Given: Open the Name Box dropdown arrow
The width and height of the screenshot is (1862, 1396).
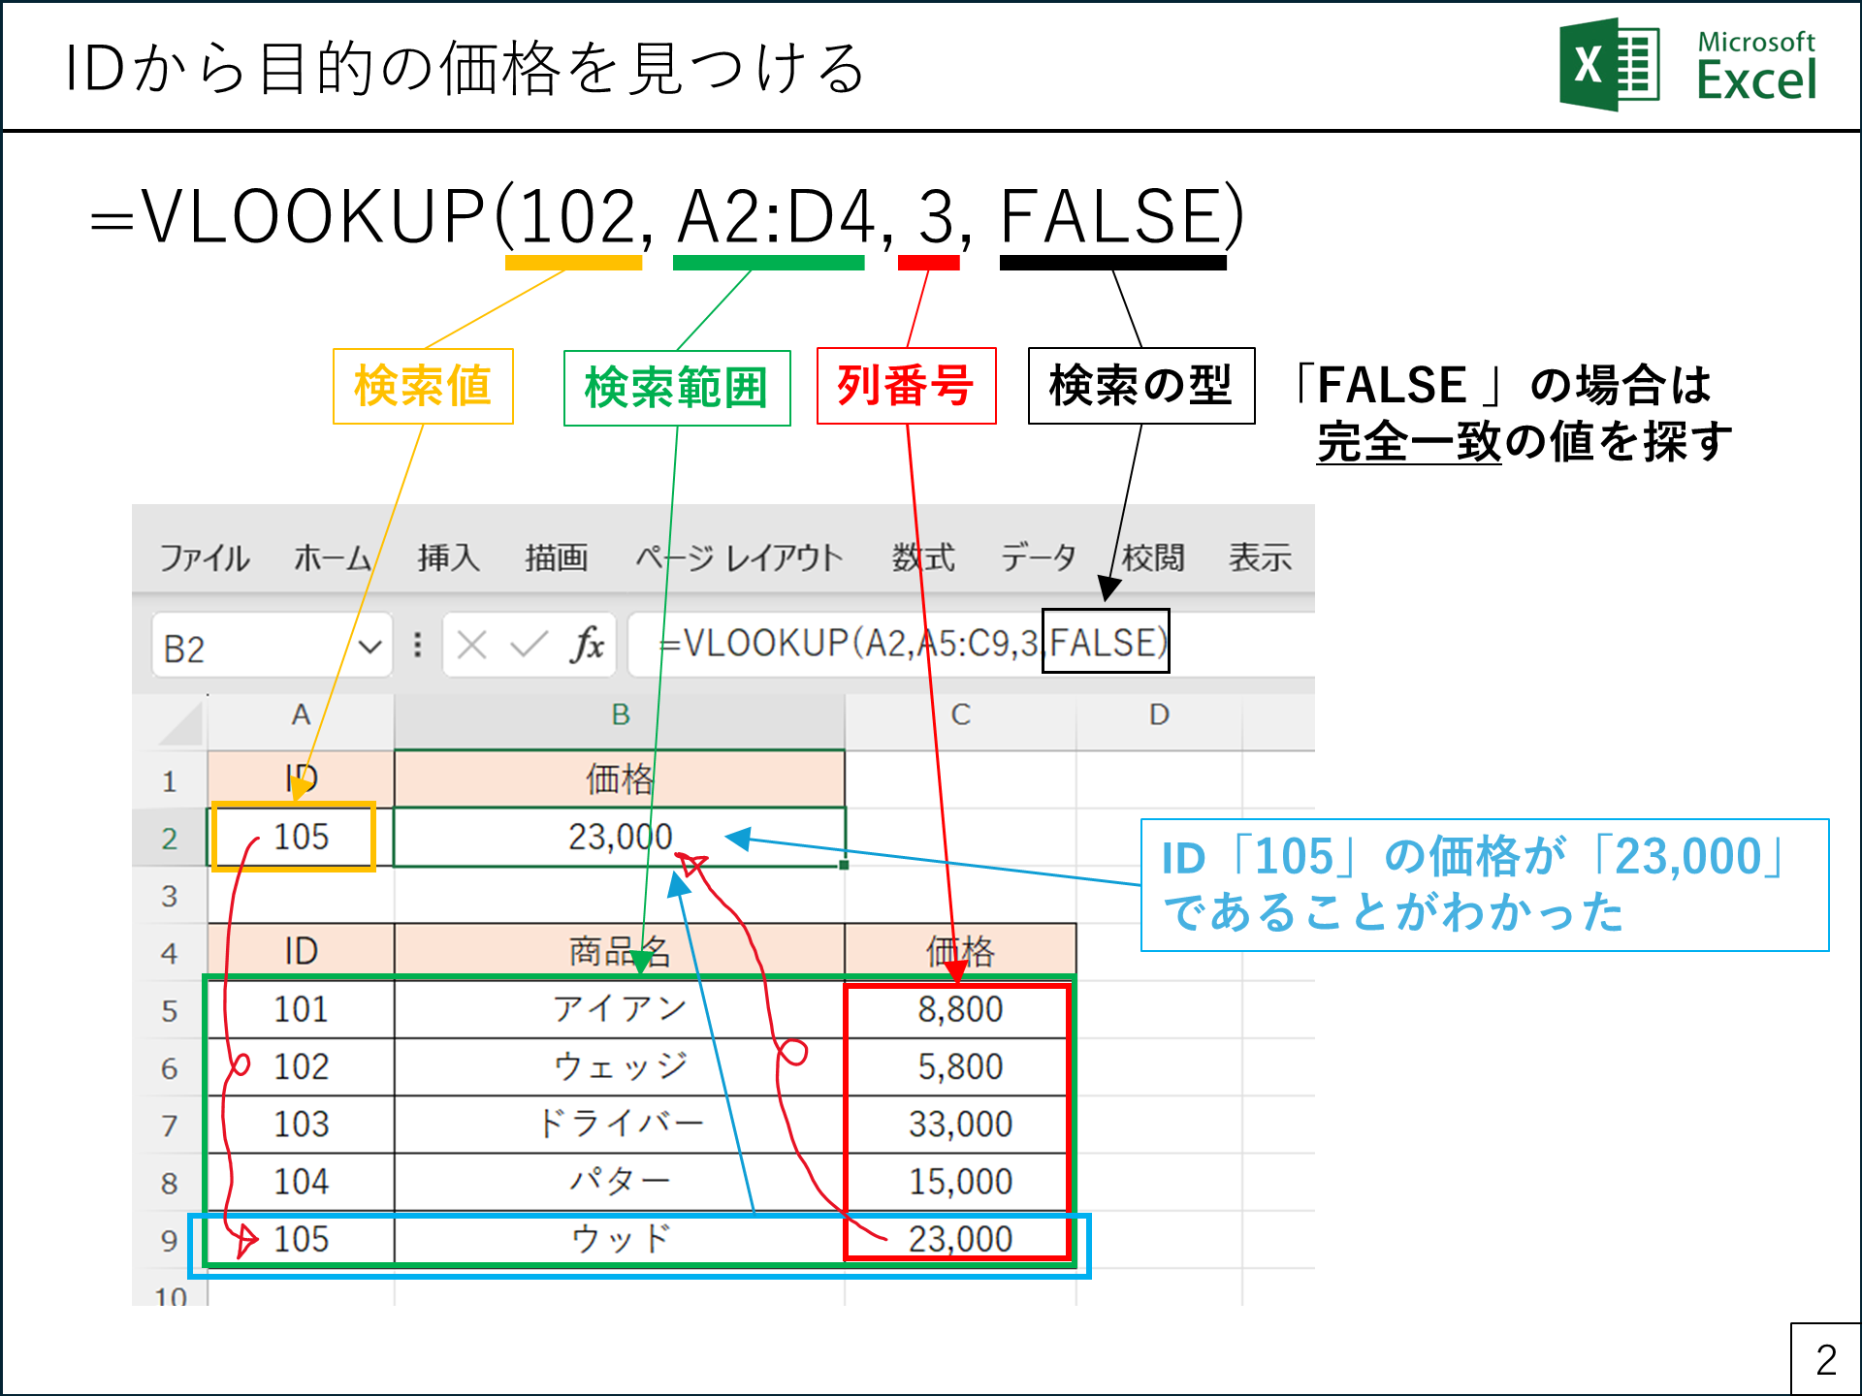Looking at the screenshot, I should 373,643.
